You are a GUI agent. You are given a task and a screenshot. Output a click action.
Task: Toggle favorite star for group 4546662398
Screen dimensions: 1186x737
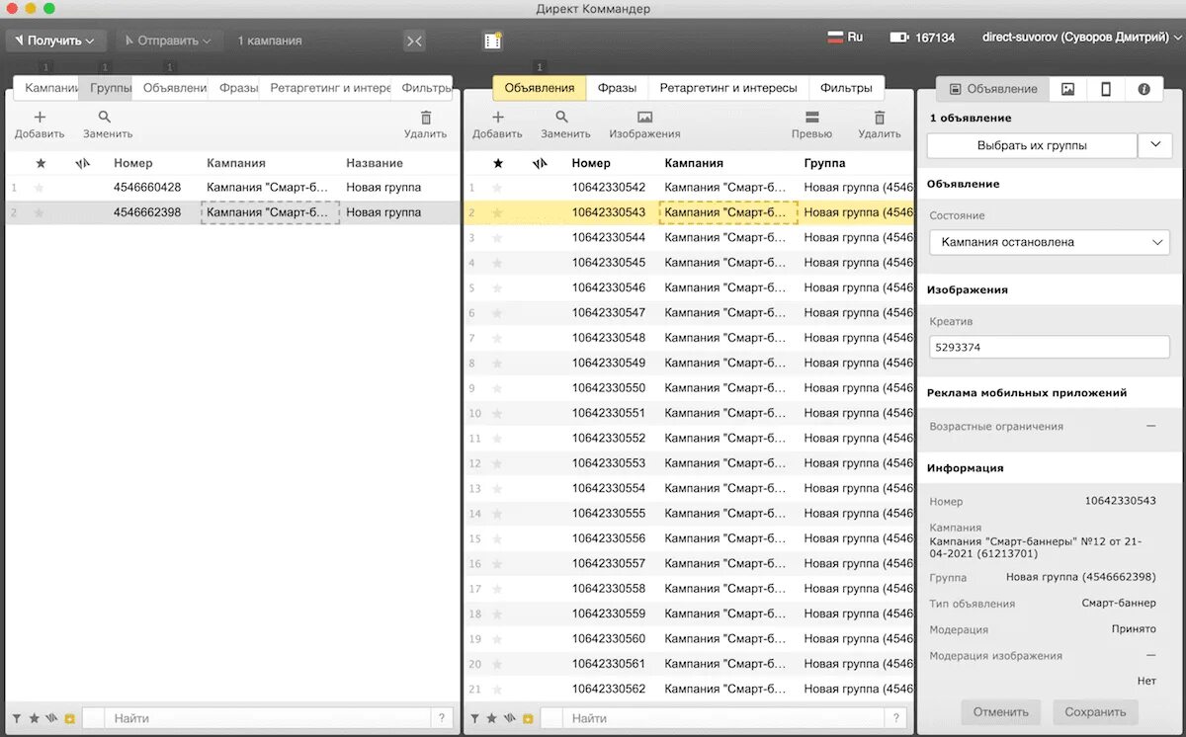(x=40, y=212)
